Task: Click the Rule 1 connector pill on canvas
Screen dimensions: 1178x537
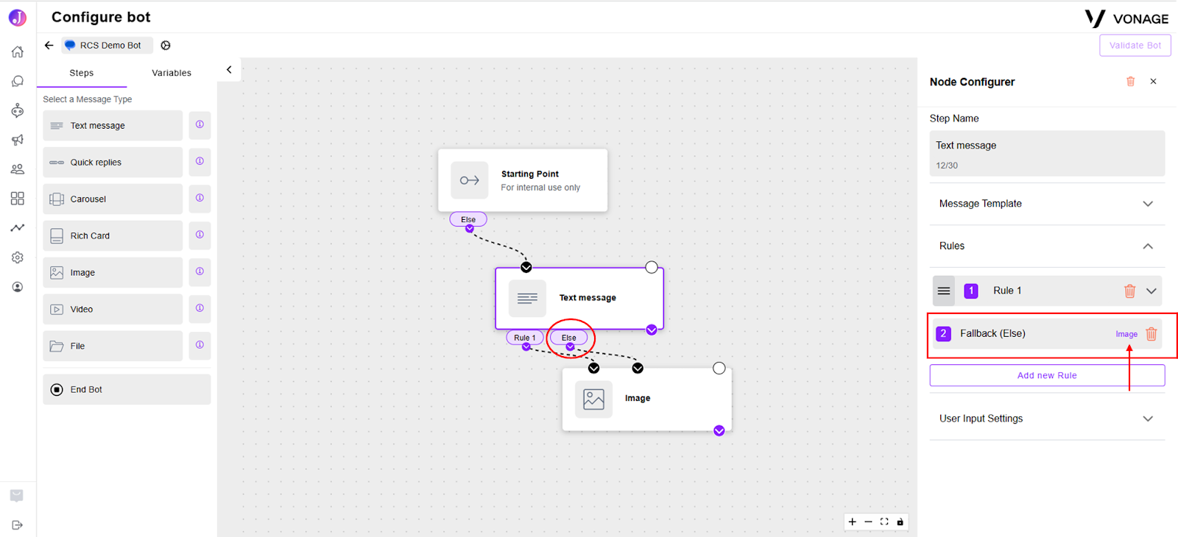Action: click(525, 338)
